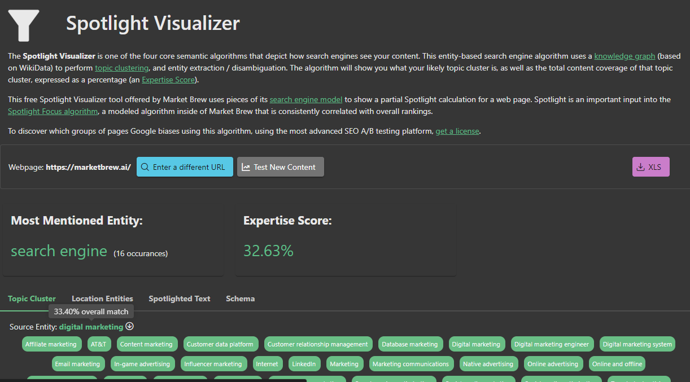The width and height of the screenshot is (690, 382).
Task: Click the get a license link
Action: tap(457, 131)
